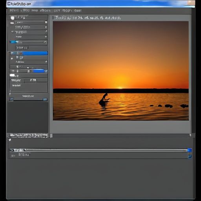This screenshot has width=201, height=201.
Task: Click the blue tag icon above the outlined box
Action: point(13,42)
